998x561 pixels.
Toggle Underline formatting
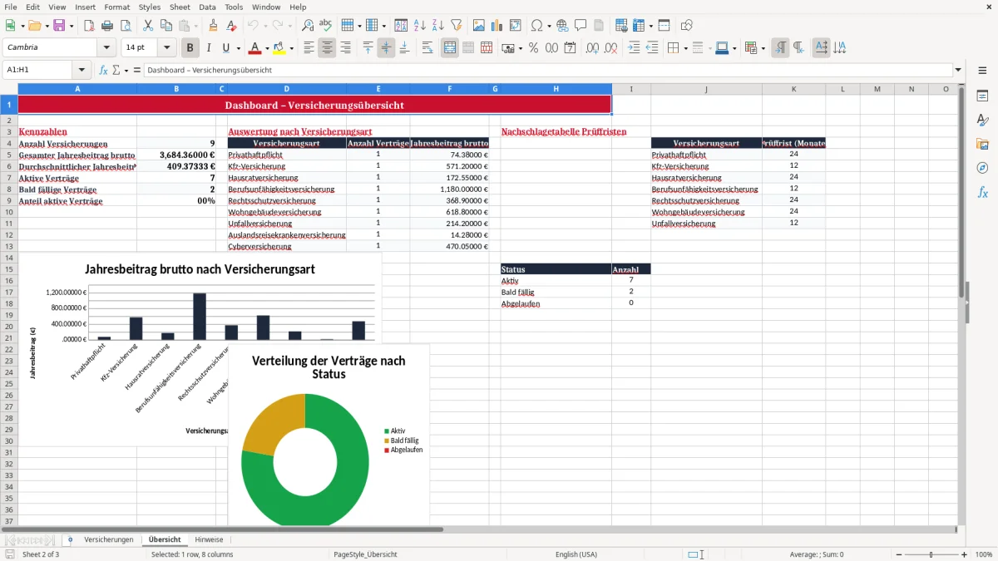[x=227, y=48]
